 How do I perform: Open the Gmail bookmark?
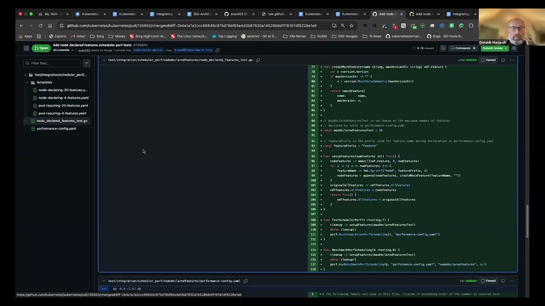coord(78,36)
